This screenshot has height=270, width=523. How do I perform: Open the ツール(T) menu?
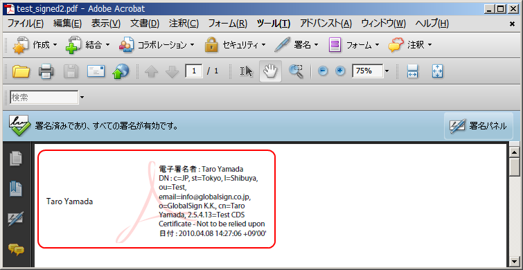274,24
